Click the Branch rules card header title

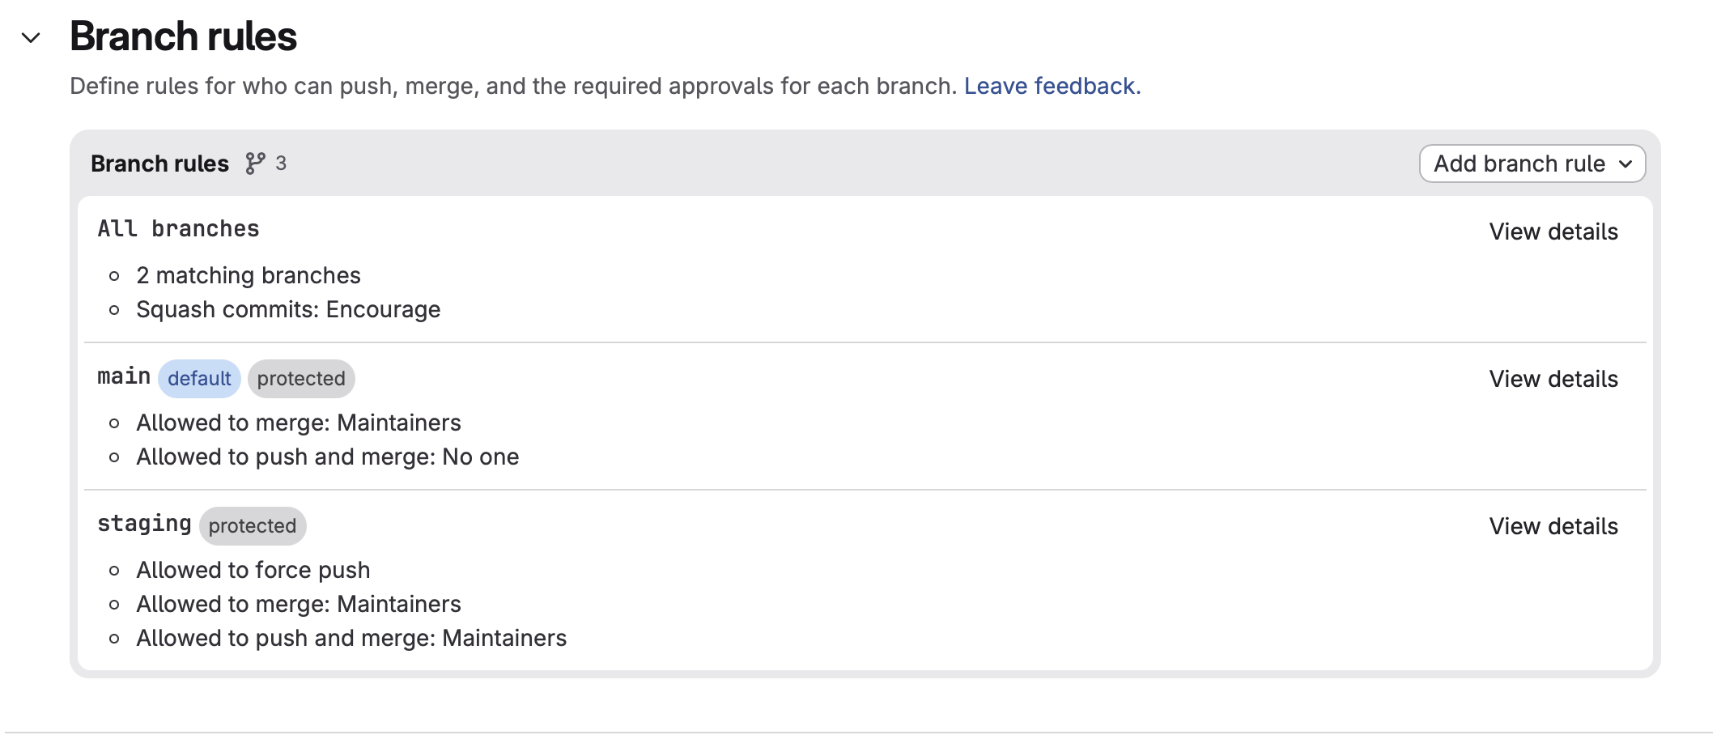point(160,164)
